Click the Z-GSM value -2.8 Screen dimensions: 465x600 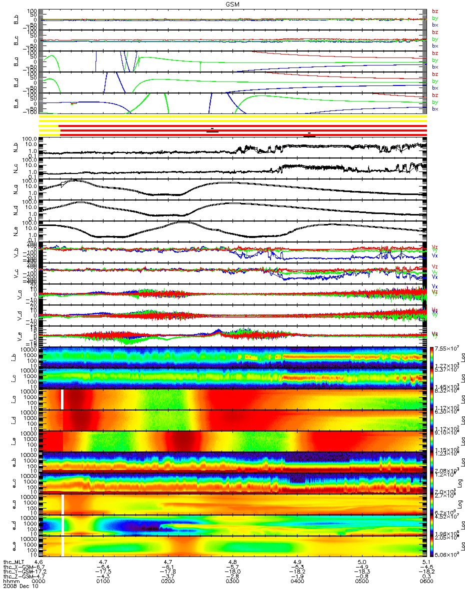click(x=232, y=576)
